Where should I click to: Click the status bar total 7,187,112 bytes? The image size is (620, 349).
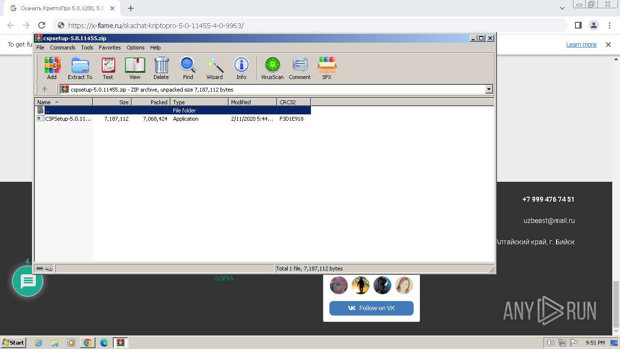click(310, 269)
